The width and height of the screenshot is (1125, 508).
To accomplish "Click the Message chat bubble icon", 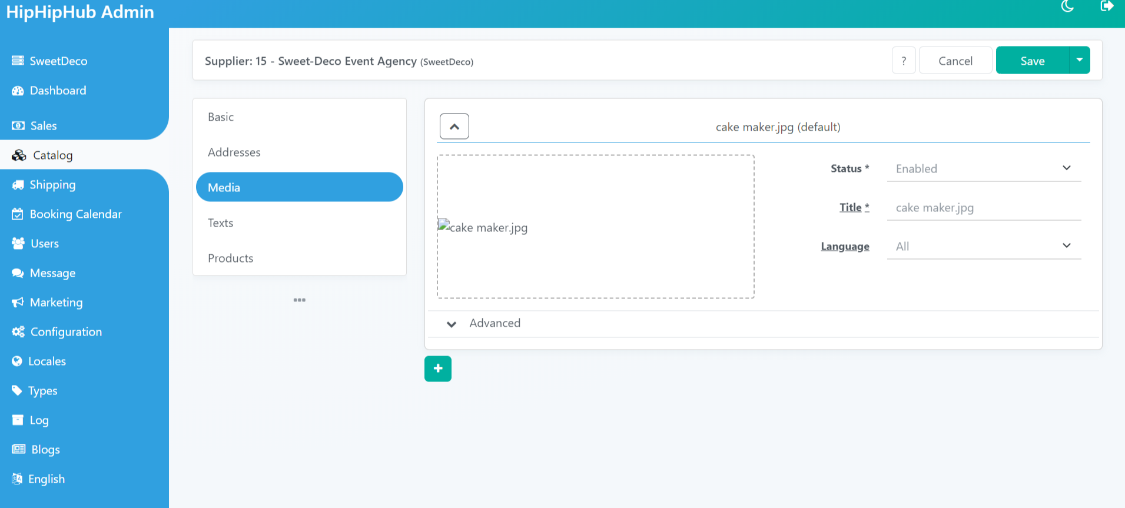I will (18, 273).
